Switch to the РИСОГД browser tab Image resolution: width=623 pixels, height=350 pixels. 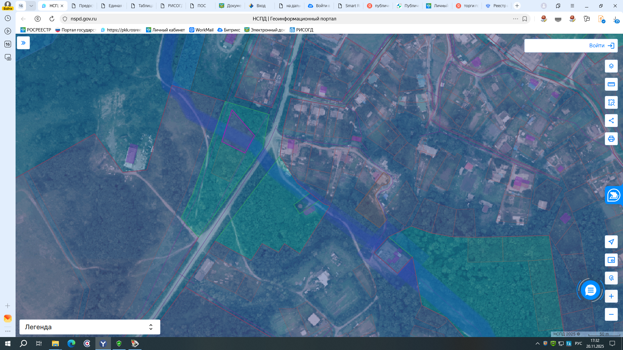pos(172,6)
